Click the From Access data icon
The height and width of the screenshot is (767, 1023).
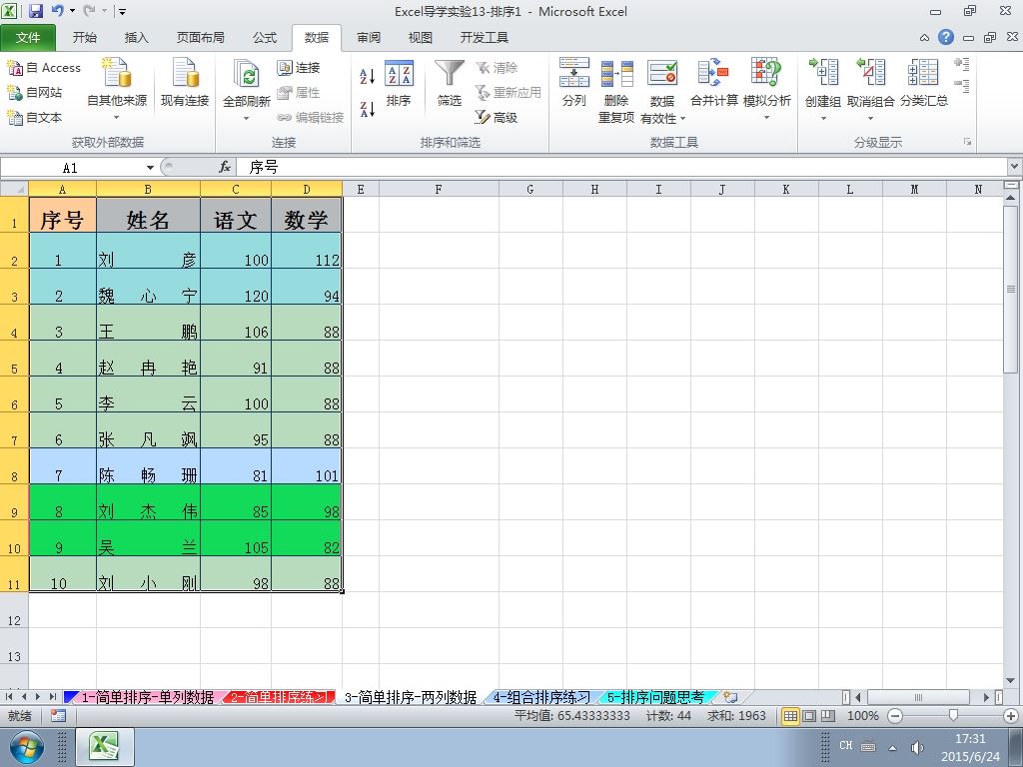[43, 67]
